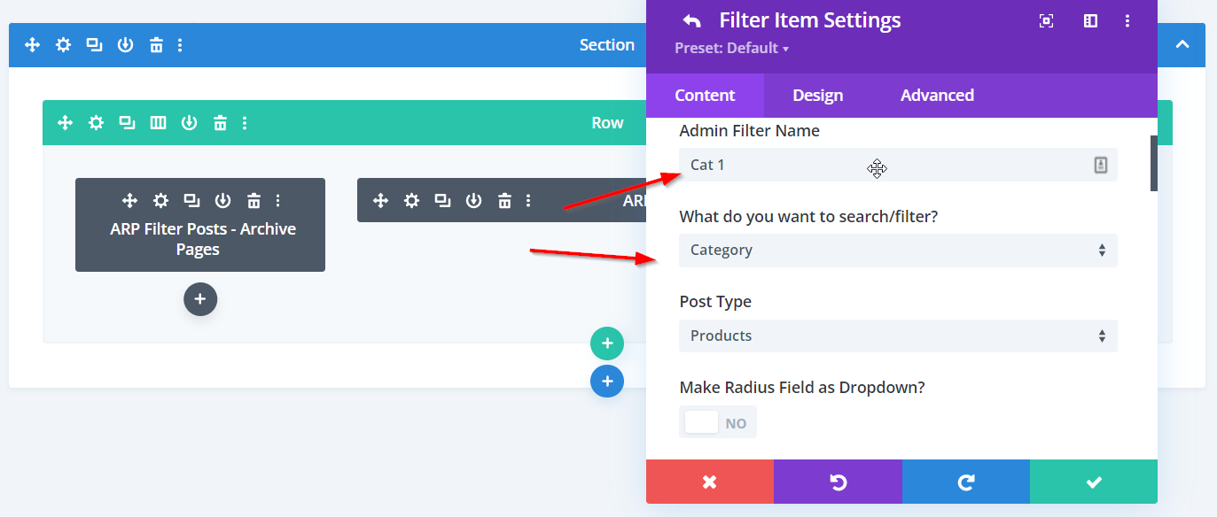Save changes with the green checkmark button
This screenshot has height=517, width=1217.
pyautogui.click(x=1093, y=482)
